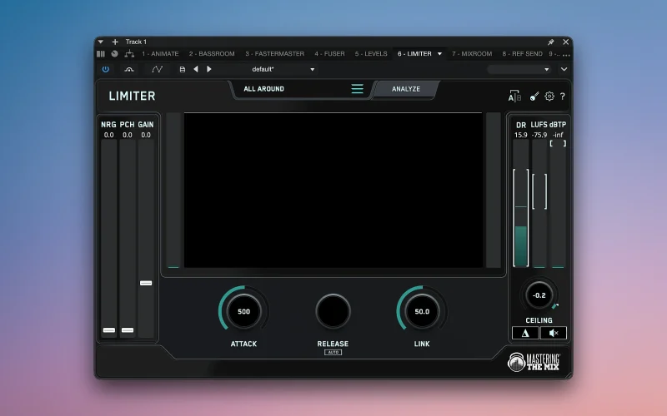667x416 pixels.
Task: Click the Mastering The Mix logo
Action: [x=534, y=362]
